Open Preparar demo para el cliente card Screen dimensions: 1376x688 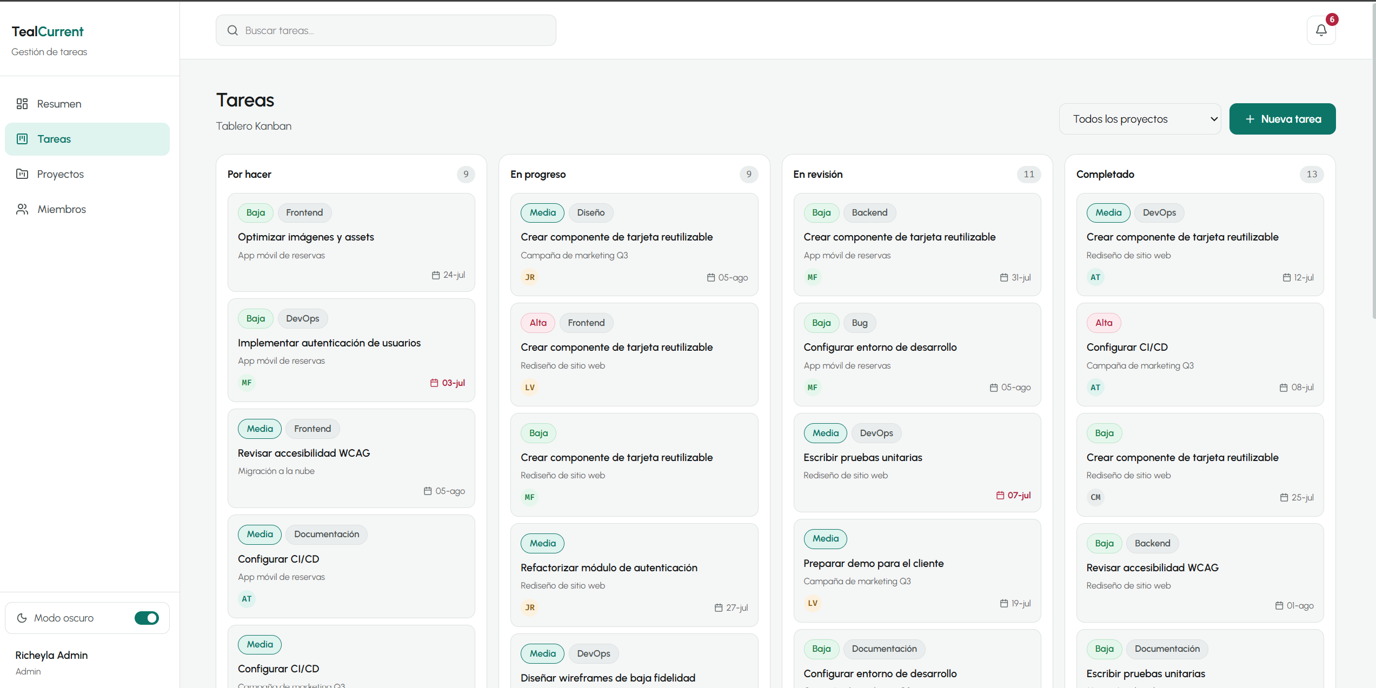(917, 571)
